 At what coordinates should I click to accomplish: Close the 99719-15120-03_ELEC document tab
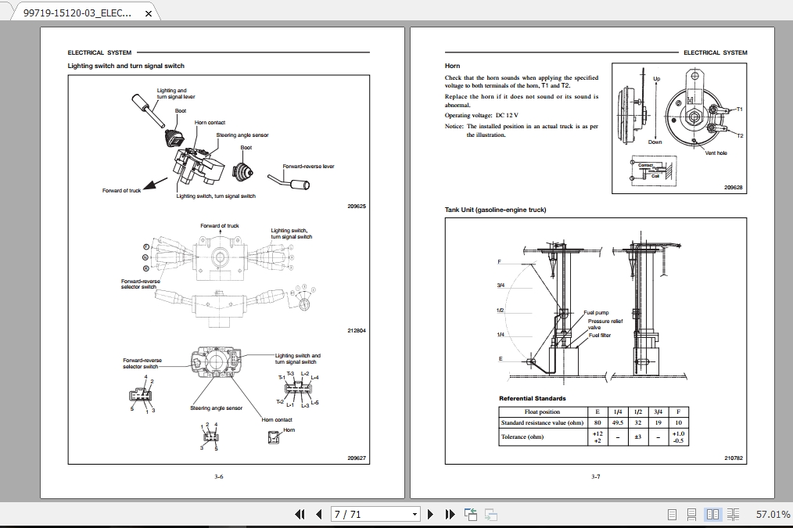click(148, 13)
